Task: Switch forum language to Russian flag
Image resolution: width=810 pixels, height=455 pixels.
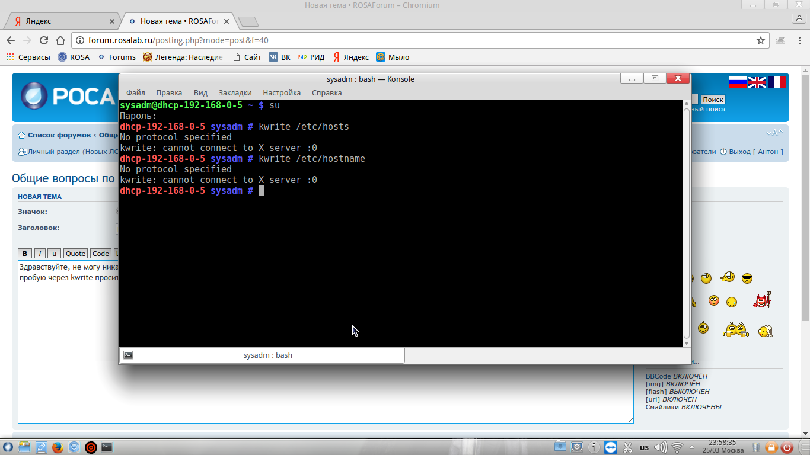Action: point(737,82)
